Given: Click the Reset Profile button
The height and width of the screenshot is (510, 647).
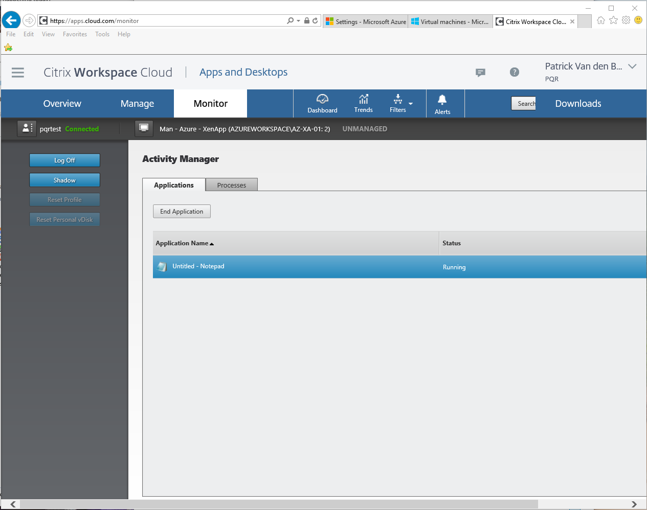Looking at the screenshot, I should pyautogui.click(x=64, y=200).
